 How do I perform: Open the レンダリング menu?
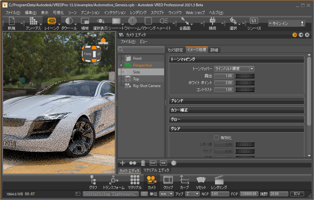pyautogui.click(x=138, y=13)
